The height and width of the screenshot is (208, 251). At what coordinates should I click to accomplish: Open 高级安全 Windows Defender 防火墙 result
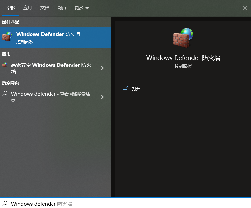pos(55,68)
